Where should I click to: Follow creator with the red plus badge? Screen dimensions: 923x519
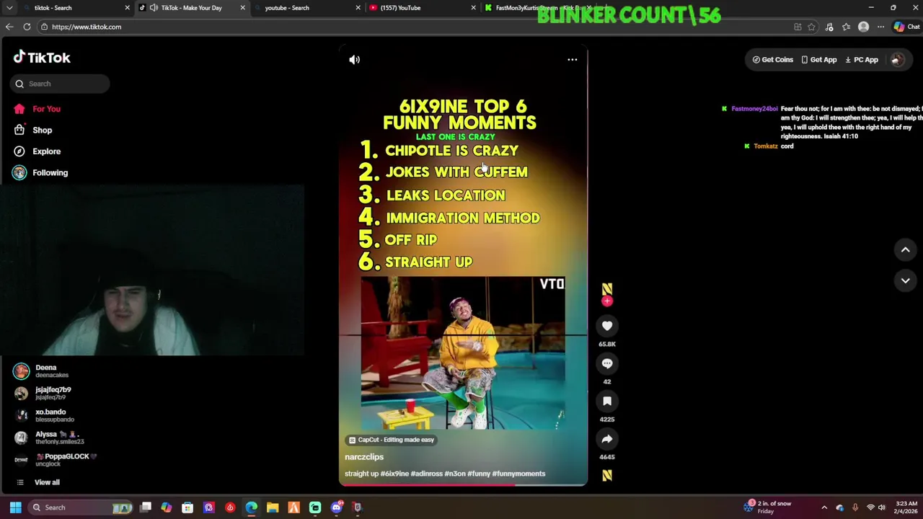pos(607,301)
